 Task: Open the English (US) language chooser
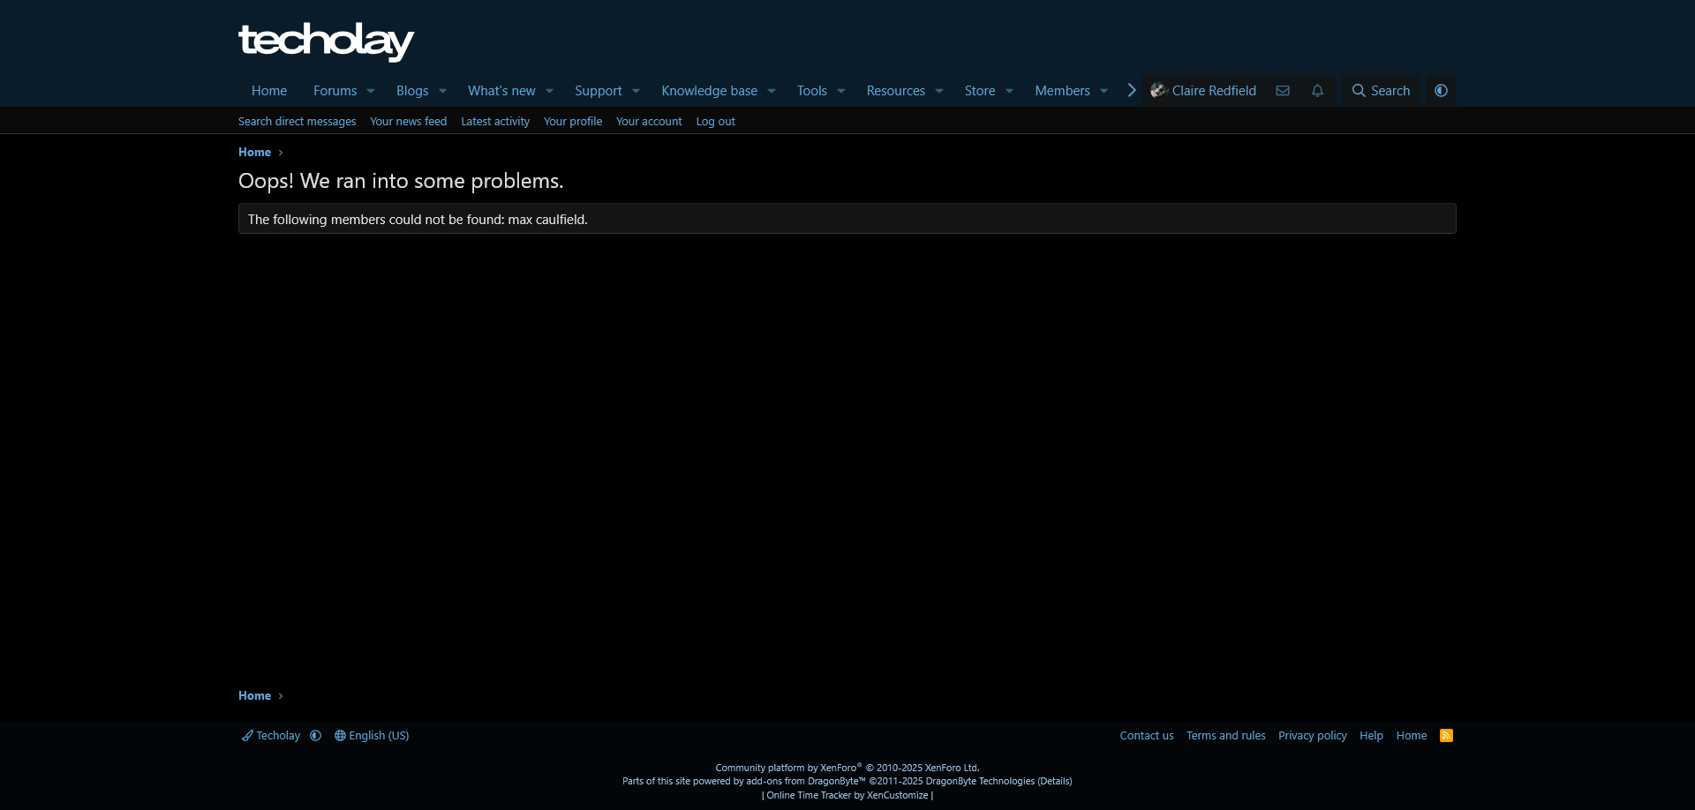click(x=372, y=736)
